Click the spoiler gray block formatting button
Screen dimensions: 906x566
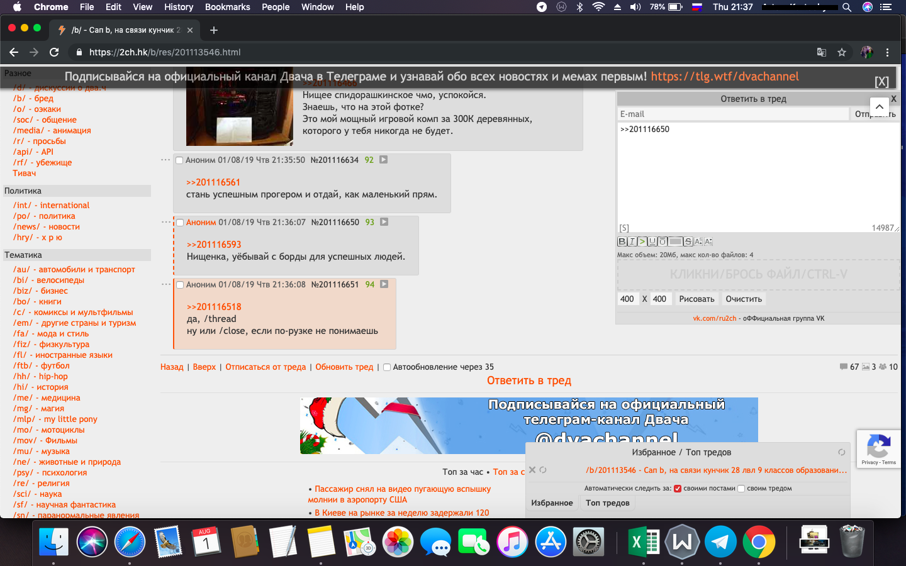675,241
